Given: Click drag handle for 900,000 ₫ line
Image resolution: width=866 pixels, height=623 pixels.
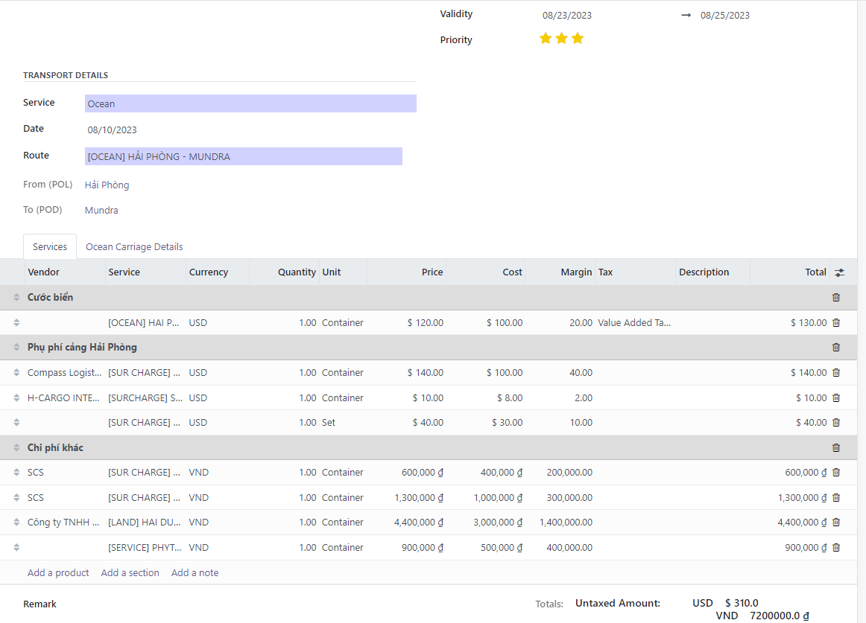Looking at the screenshot, I should point(16,548).
